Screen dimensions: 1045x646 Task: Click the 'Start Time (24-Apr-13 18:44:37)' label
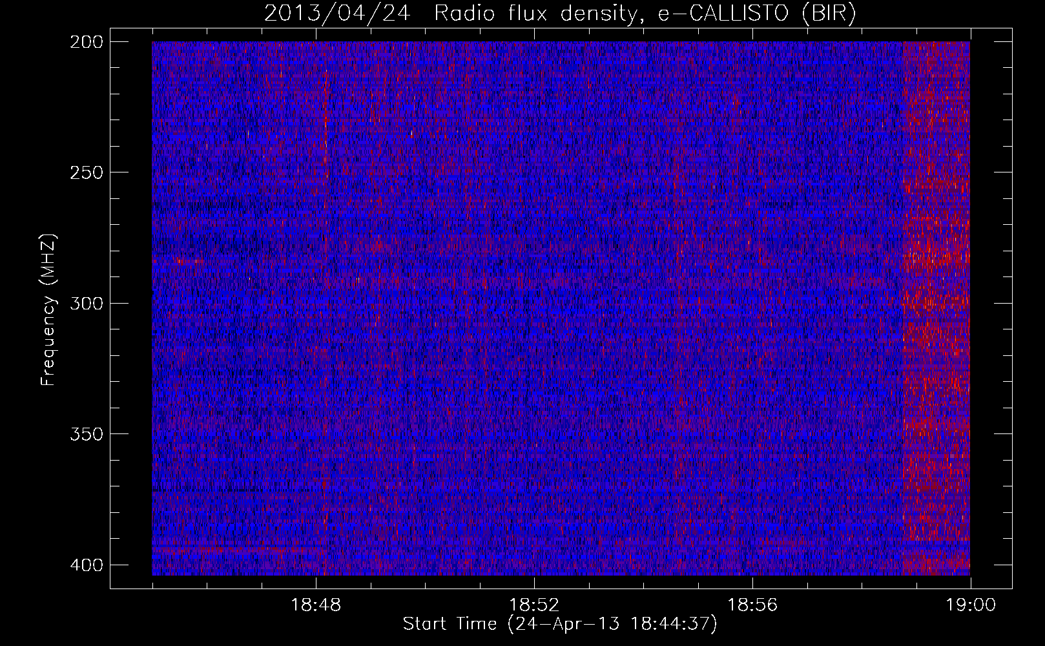pyautogui.click(x=560, y=624)
